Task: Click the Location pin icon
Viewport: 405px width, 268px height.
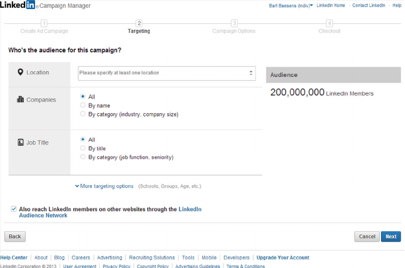Action: [x=20, y=72]
